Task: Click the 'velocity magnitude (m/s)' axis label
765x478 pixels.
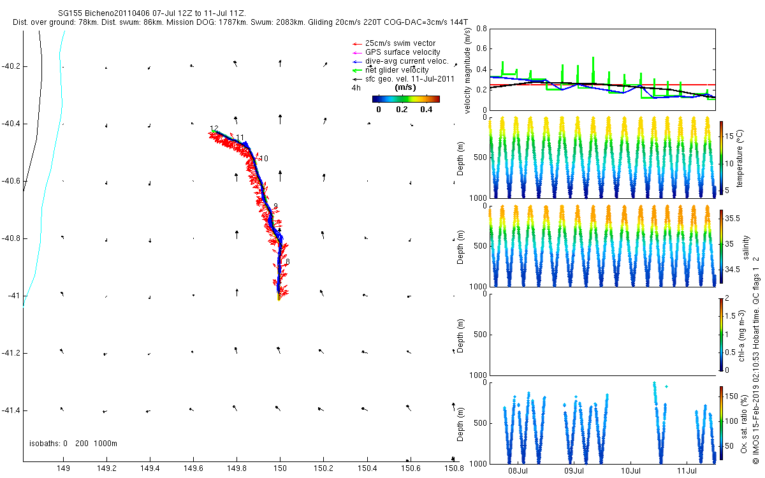Action: coord(469,71)
